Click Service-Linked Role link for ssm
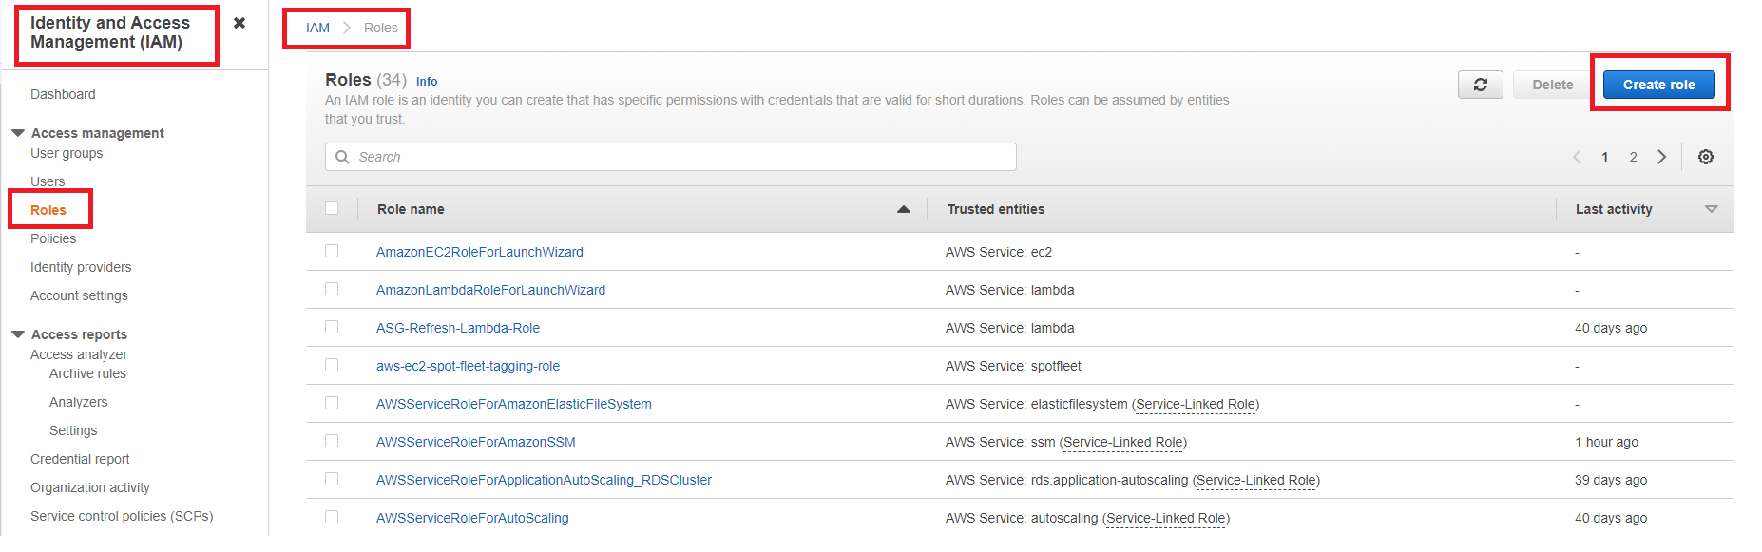1762x552 pixels. [x=1123, y=442]
